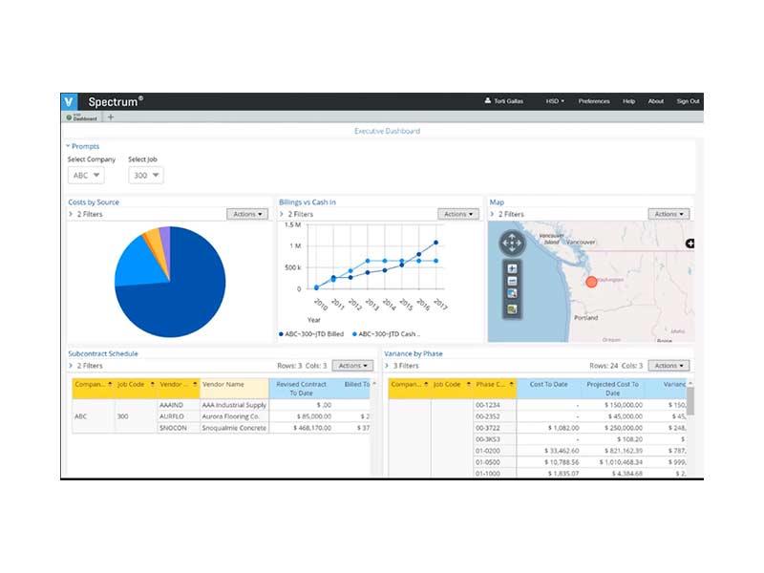Sort the Subcontract Company column
This screenshot has width=764, height=573.
click(x=110, y=385)
